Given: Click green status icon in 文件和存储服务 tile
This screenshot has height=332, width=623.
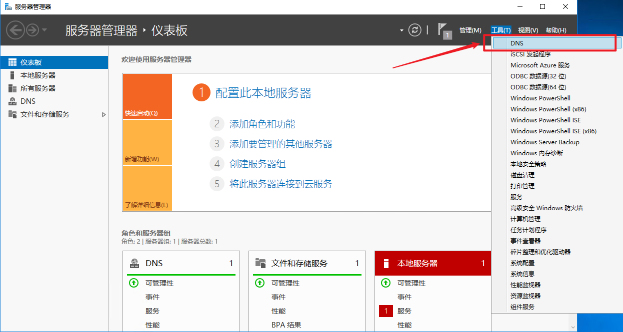Looking at the screenshot, I should point(259,283).
